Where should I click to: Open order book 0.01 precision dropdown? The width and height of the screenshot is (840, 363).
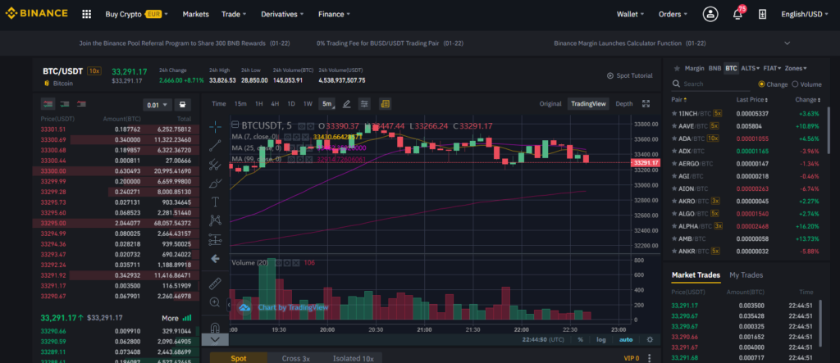[157, 105]
